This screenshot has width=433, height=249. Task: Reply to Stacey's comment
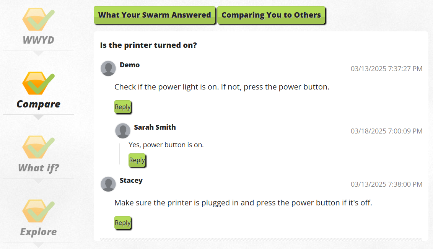pyautogui.click(x=123, y=223)
